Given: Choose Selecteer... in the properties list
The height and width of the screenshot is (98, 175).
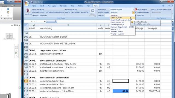Looking at the screenshot, I should point(122,16).
